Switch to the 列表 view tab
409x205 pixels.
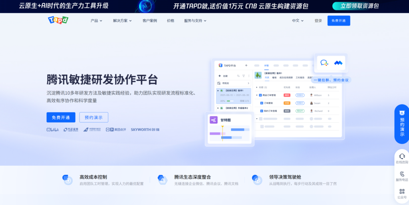pos(267,78)
